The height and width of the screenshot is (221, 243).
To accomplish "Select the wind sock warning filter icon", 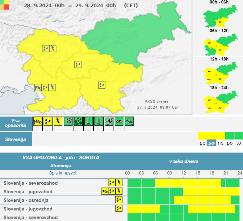I will [x=38, y=121].
